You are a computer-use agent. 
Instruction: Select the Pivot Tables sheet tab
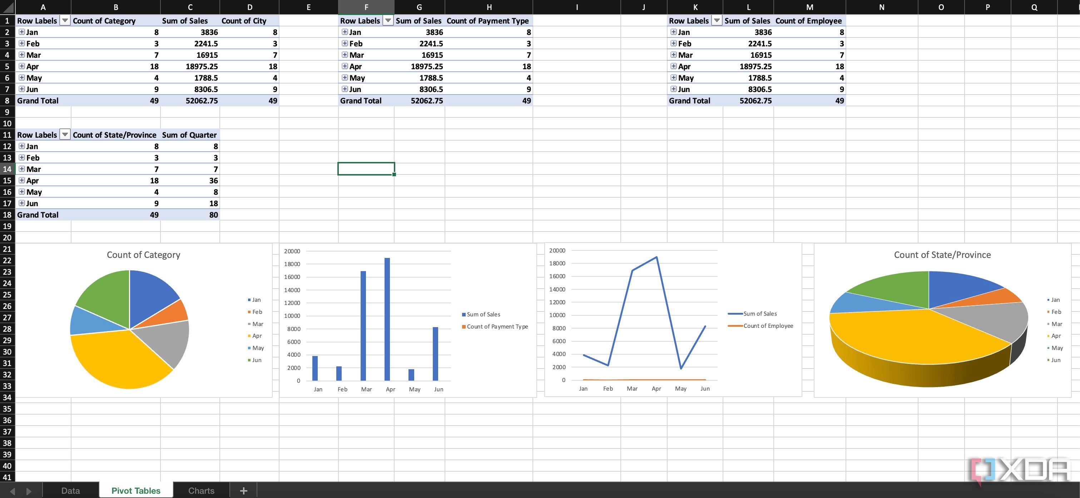click(x=136, y=491)
